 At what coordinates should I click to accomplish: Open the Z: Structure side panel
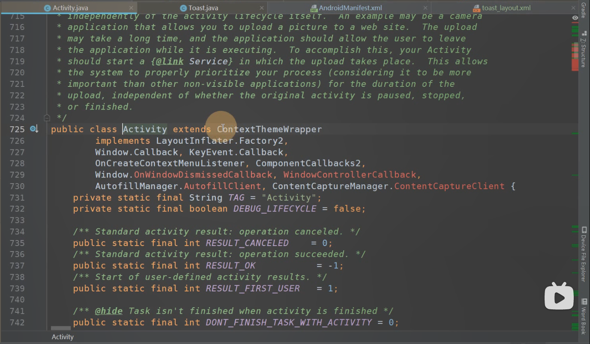584,49
